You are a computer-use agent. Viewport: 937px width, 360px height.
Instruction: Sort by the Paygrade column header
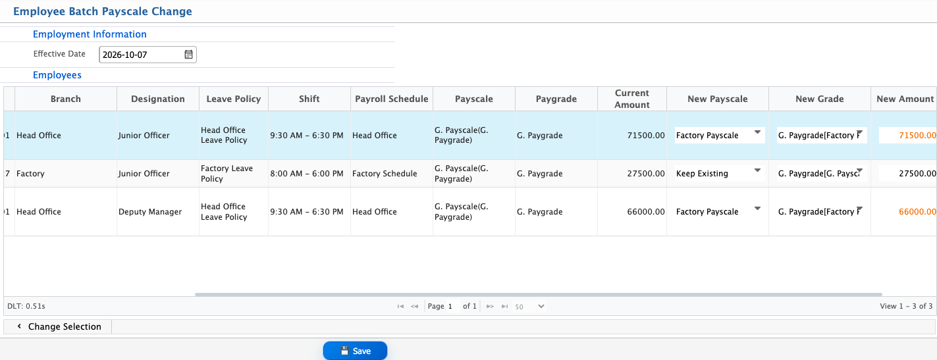[x=556, y=99]
